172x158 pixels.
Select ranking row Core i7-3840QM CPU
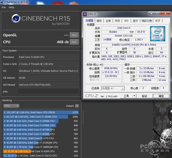(41, 147)
